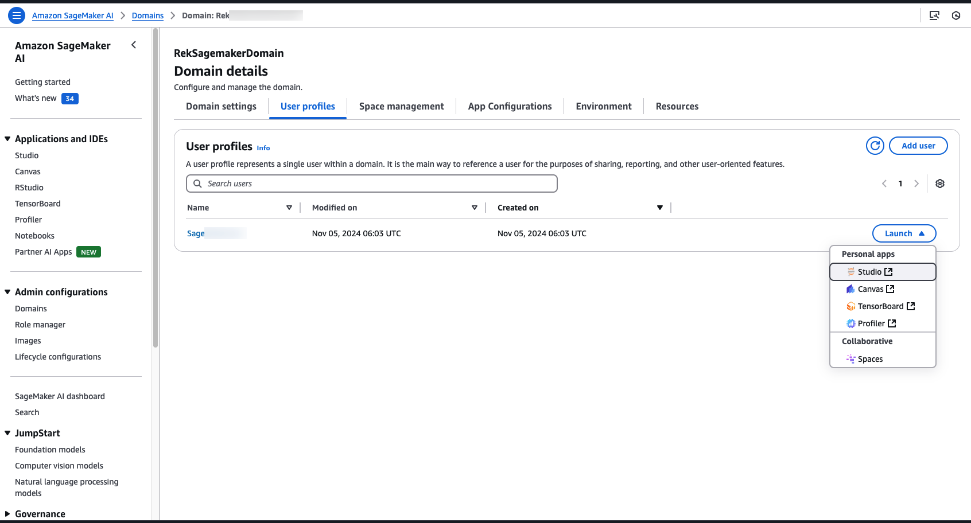Image resolution: width=971 pixels, height=523 pixels.
Task: Collapse the Launch dropdown button
Action: click(904, 233)
